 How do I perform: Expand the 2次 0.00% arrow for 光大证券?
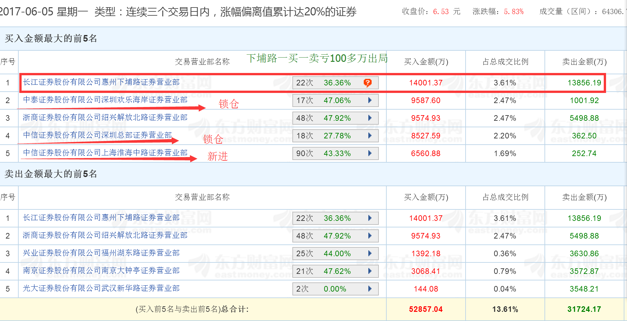(x=370, y=289)
